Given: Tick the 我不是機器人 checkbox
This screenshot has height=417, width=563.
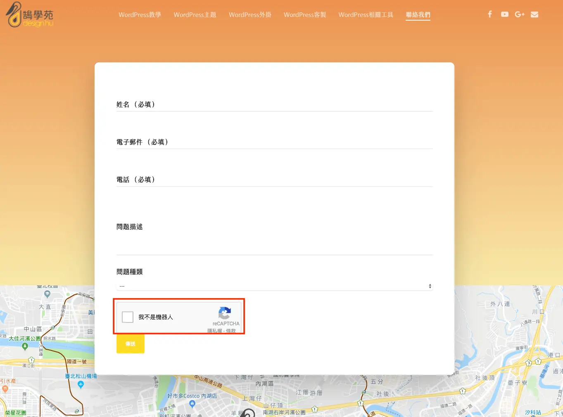Looking at the screenshot, I should coord(128,317).
